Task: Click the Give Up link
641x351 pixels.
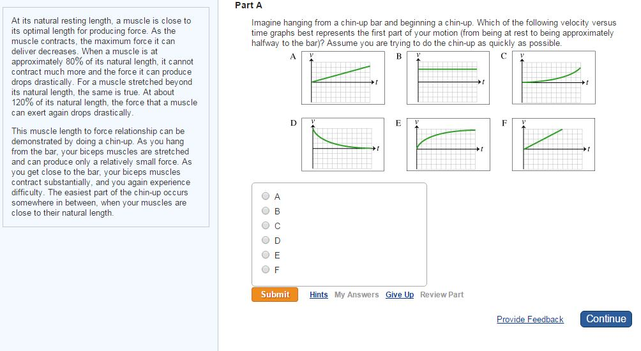Action: click(400, 295)
